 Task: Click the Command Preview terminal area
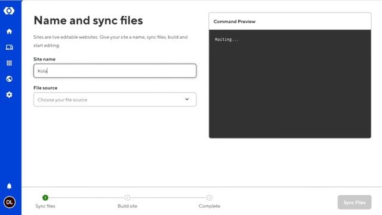pos(290,84)
